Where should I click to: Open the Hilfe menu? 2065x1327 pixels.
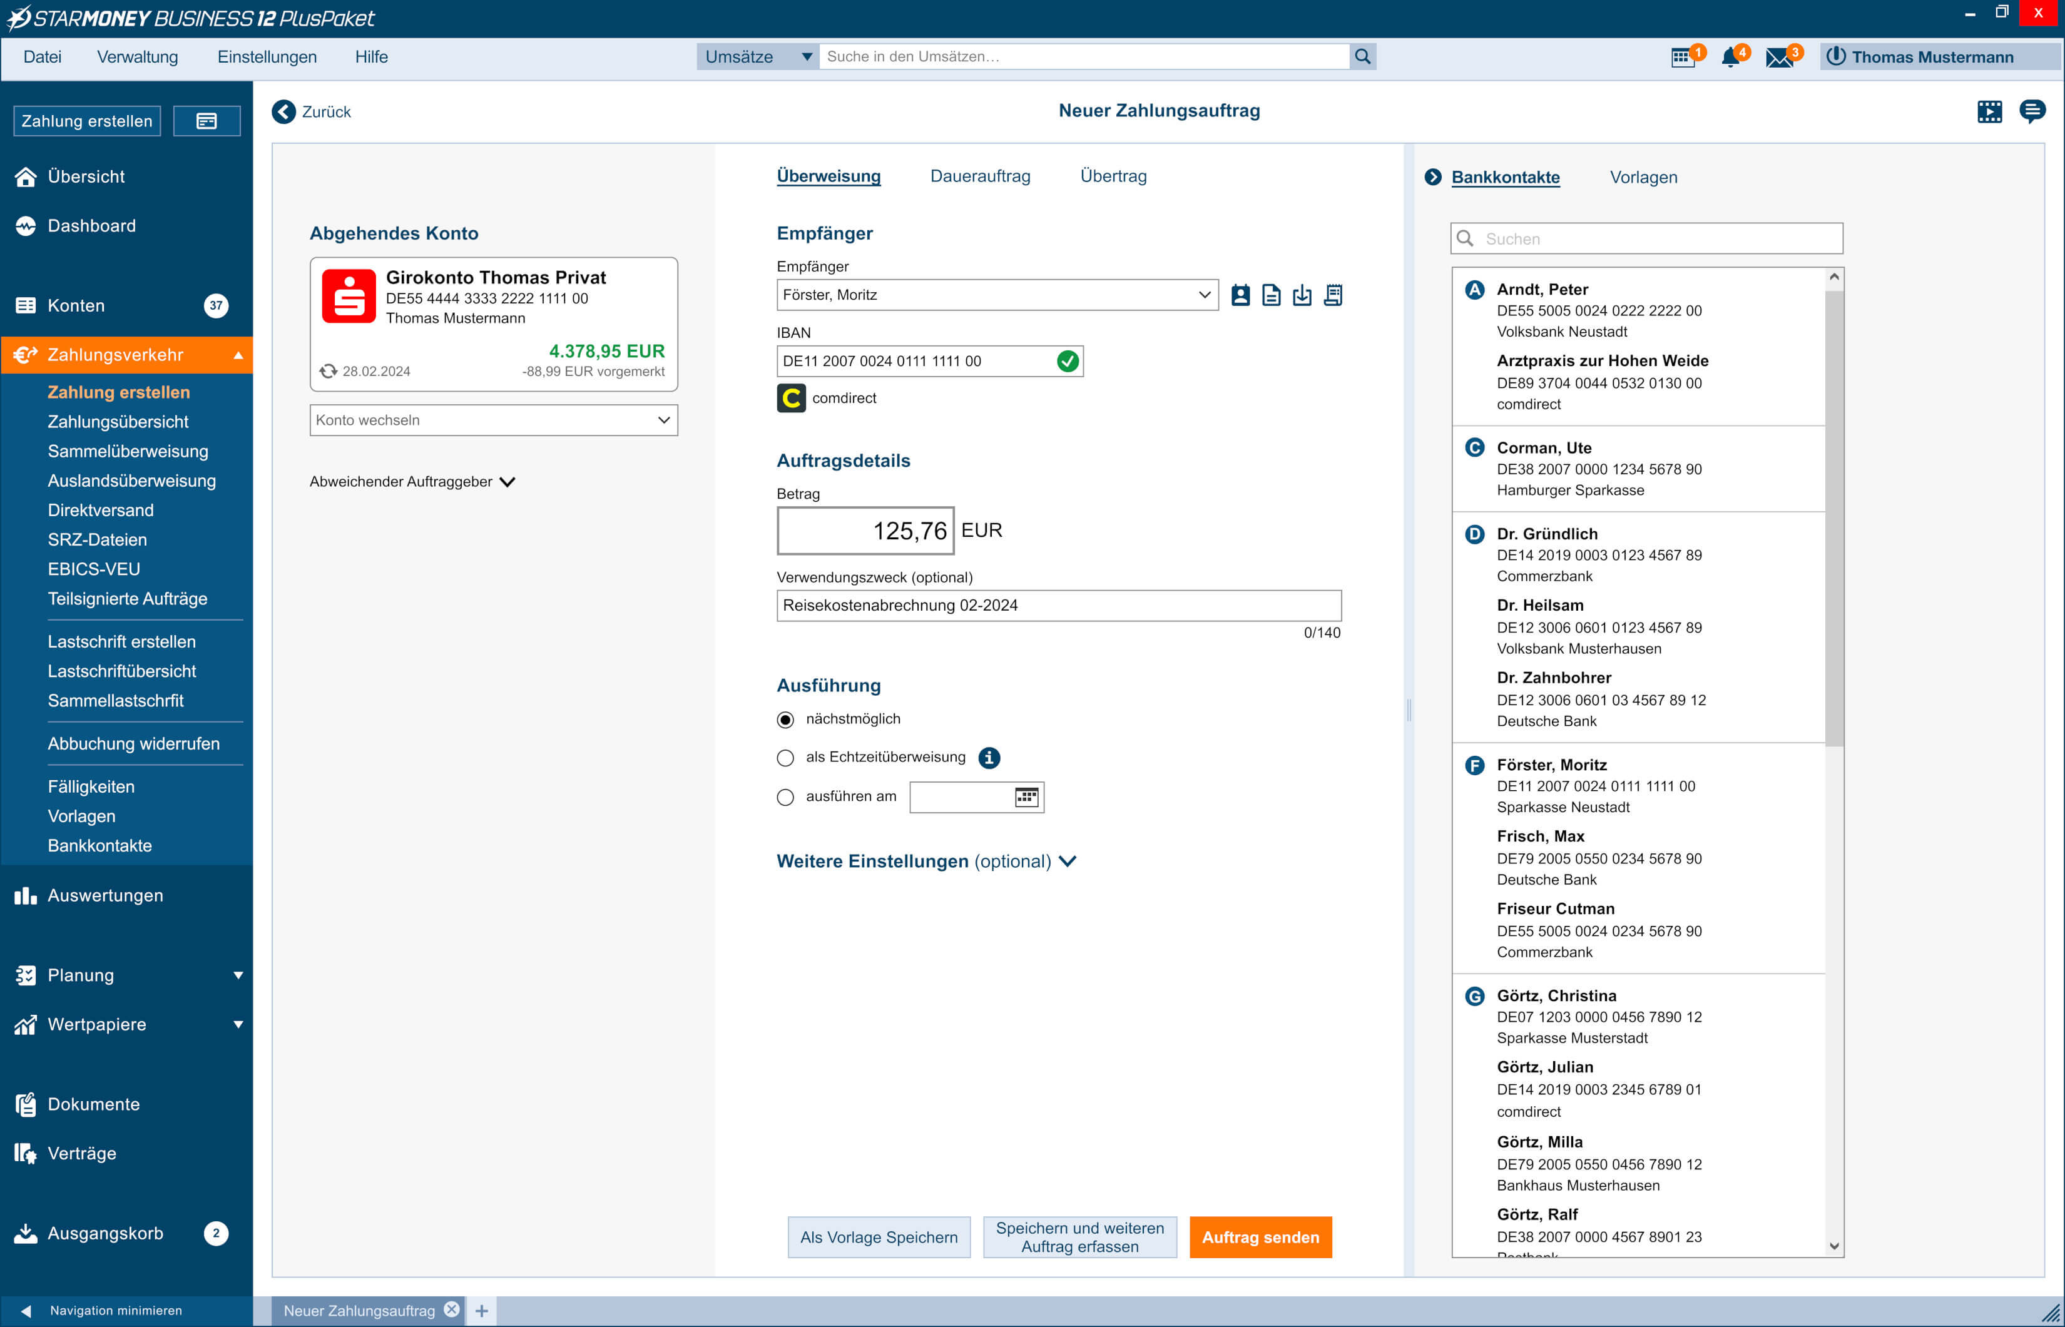click(x=372, y=57)
